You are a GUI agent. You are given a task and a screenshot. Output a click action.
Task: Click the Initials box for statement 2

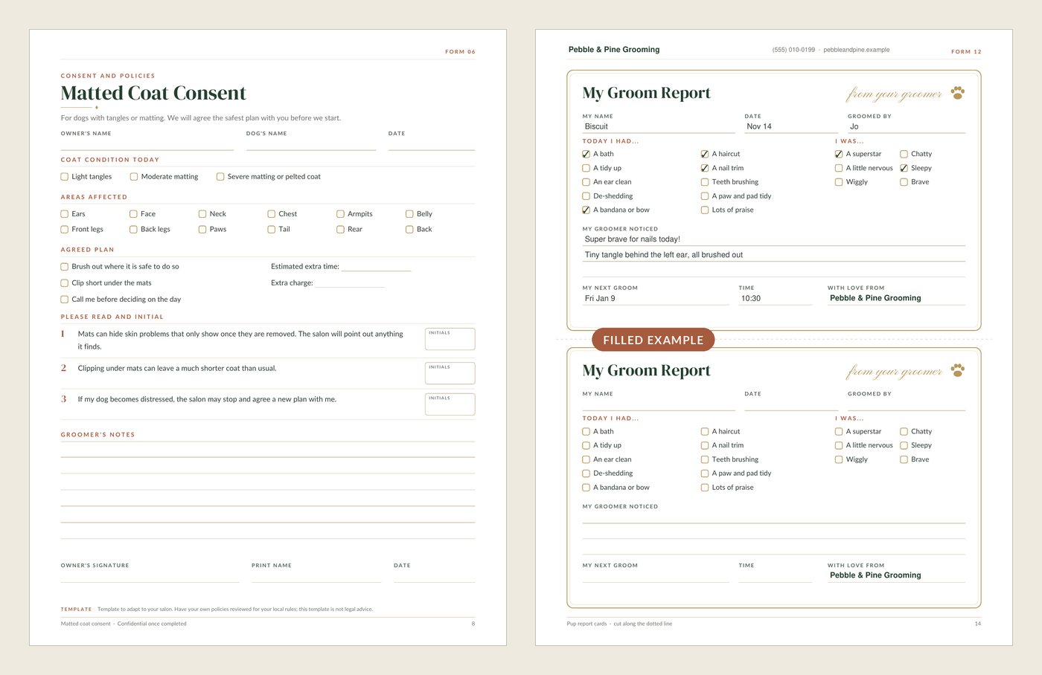[x=450, y=373]
